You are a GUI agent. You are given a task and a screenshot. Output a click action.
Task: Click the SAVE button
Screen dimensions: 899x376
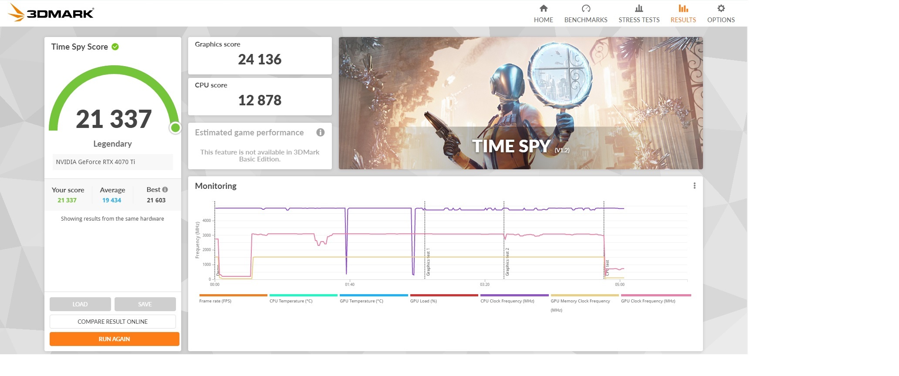(145, 304)
